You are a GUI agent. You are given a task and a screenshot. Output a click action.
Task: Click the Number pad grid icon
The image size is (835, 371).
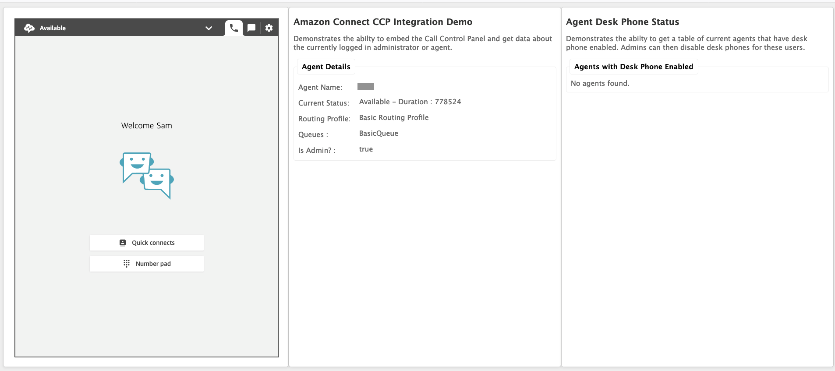(x=127, y=264)
